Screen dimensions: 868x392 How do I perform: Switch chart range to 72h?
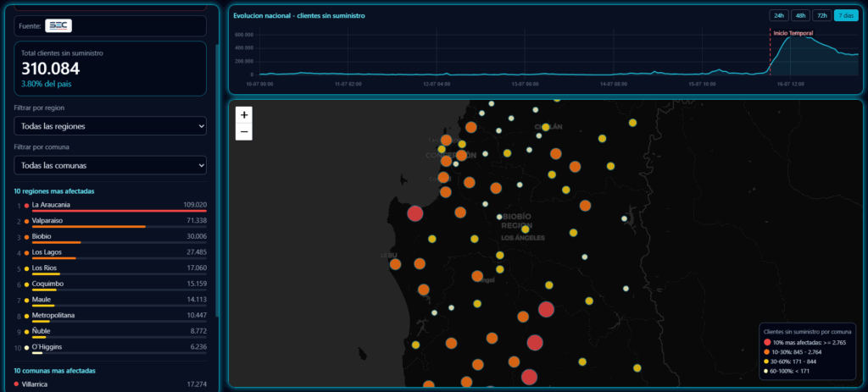click(821, 15)
